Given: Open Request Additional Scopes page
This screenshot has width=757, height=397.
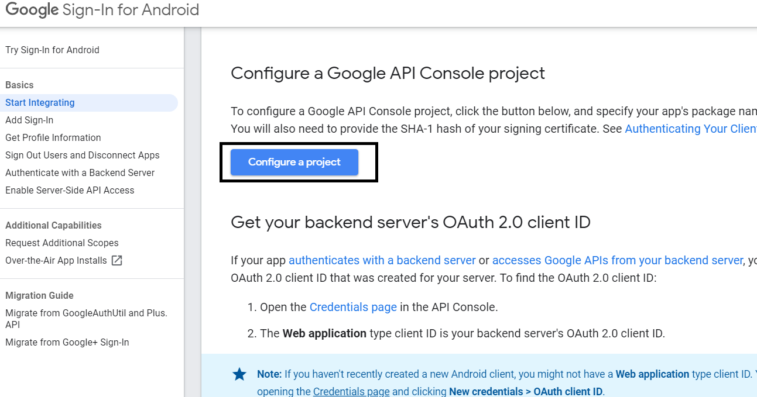Looking at the screenshot, I should (x=61, y=243).
